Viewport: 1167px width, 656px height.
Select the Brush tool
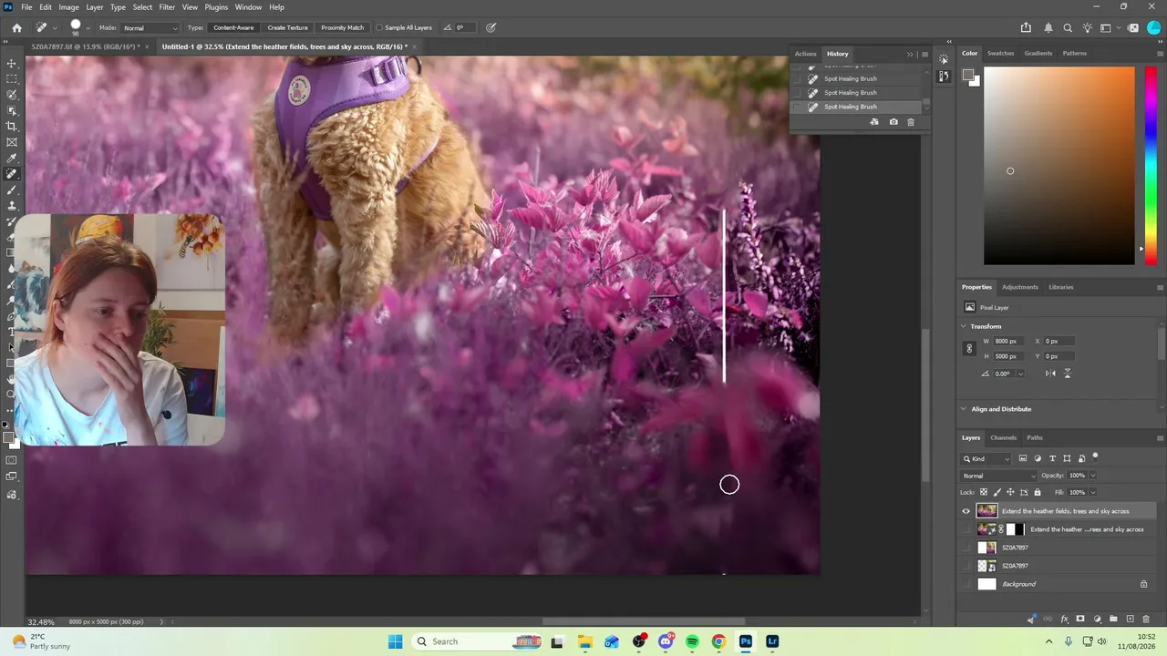(x=12, y=190)
